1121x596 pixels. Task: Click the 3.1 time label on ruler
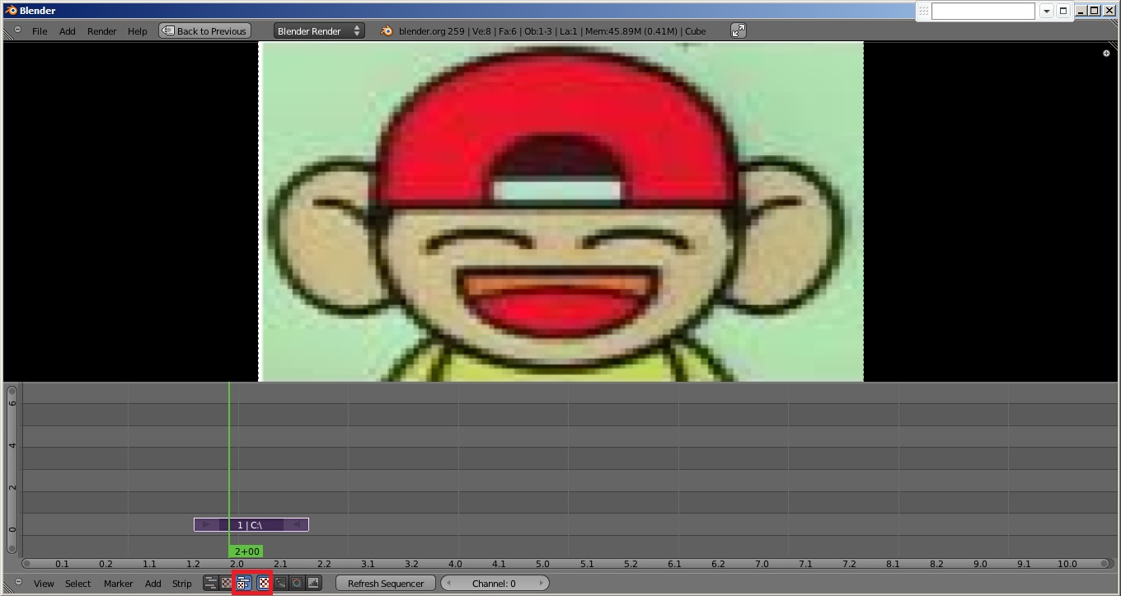click(x=368, y=565)
